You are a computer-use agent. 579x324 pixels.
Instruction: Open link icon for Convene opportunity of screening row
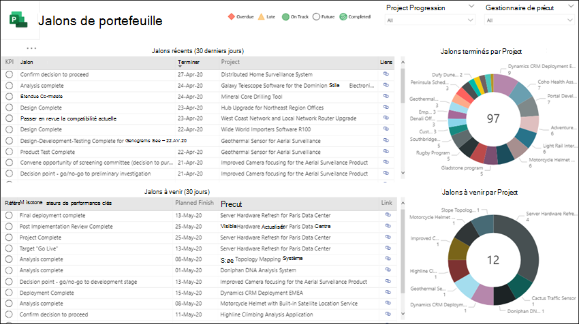coord(386,162)
